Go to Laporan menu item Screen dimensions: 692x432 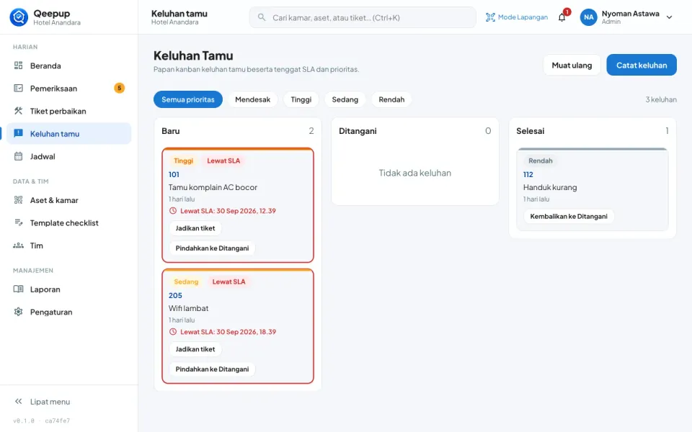tap(69, 289)
